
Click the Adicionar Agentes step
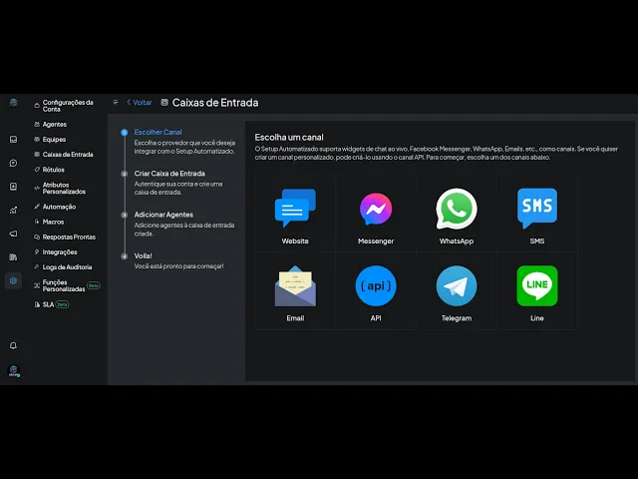(x=163, y=215)
